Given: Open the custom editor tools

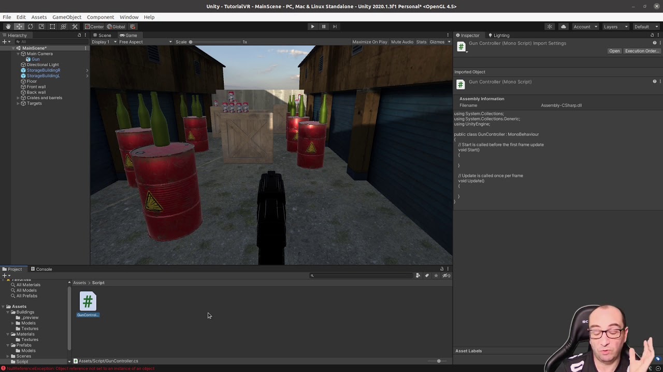Looking at the screenshot, I should click(x=75, y=26).
